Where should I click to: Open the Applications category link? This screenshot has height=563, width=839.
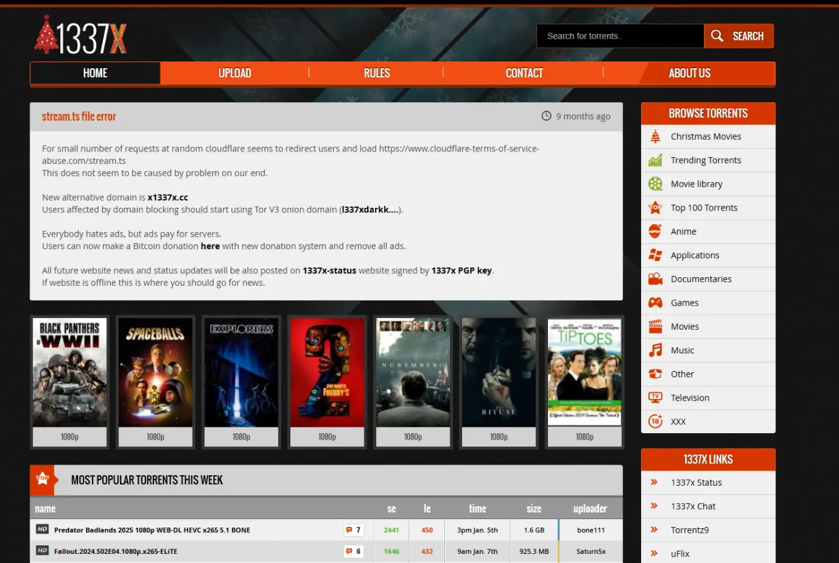[695, 256]
